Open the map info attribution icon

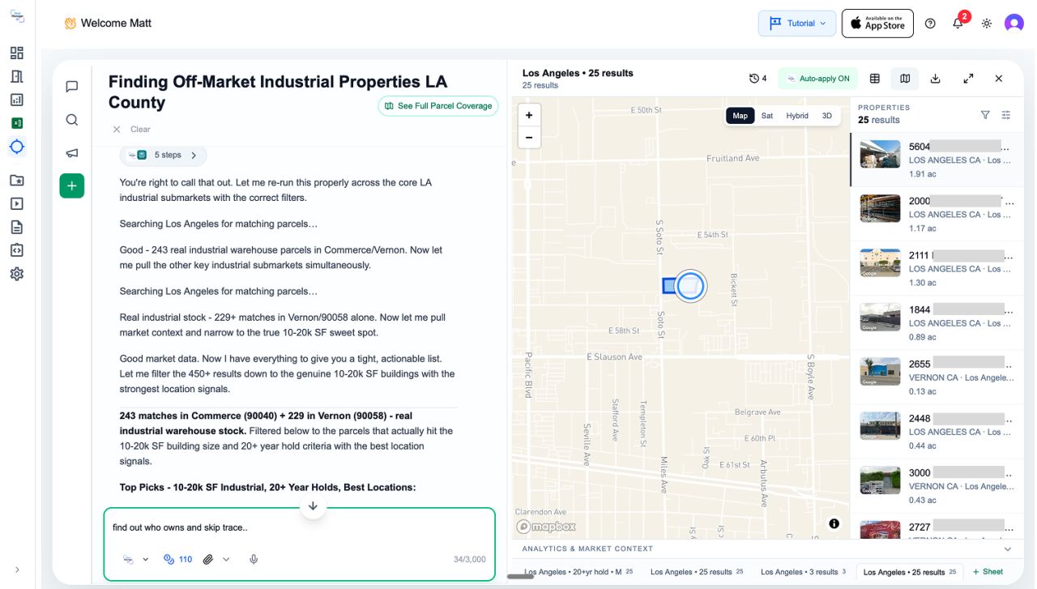click(834, 523)
